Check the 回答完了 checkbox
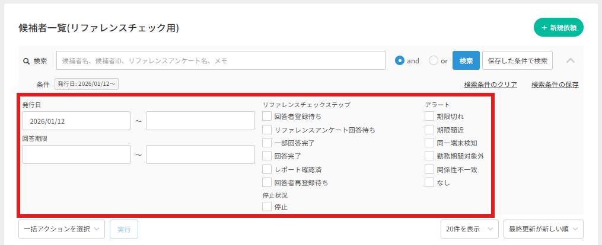The image size is (602, 245). pos(267,156)
